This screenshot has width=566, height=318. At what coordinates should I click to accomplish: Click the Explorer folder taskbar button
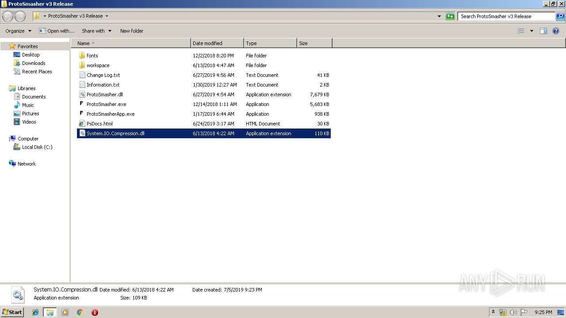pyautogui.click(x=50, y=312)
